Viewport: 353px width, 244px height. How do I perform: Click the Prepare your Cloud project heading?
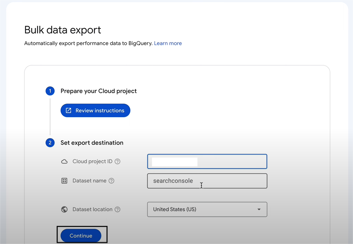click(99, 91)
